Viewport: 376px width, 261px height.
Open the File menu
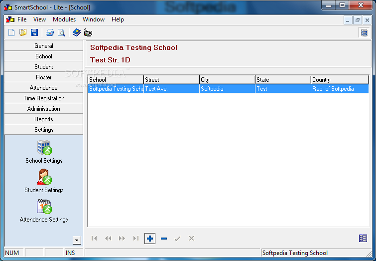(x=22, y=19)
